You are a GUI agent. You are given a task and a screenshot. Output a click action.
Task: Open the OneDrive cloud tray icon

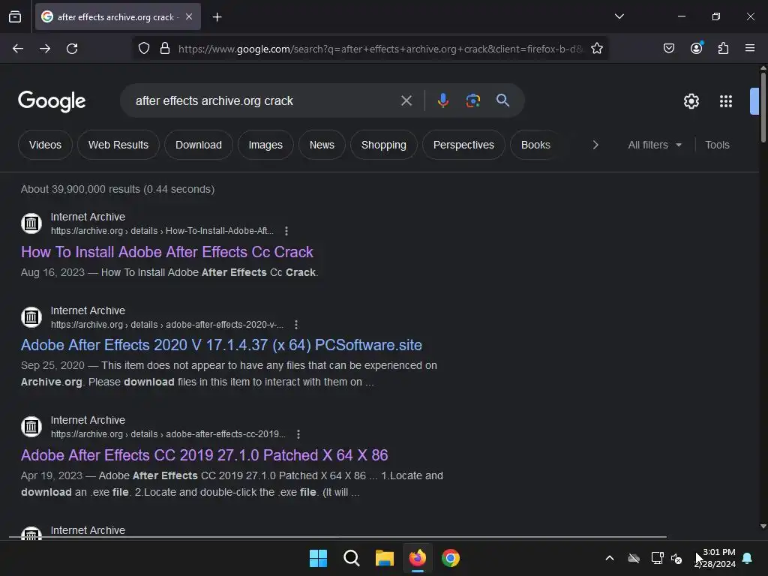coord(634,558)
